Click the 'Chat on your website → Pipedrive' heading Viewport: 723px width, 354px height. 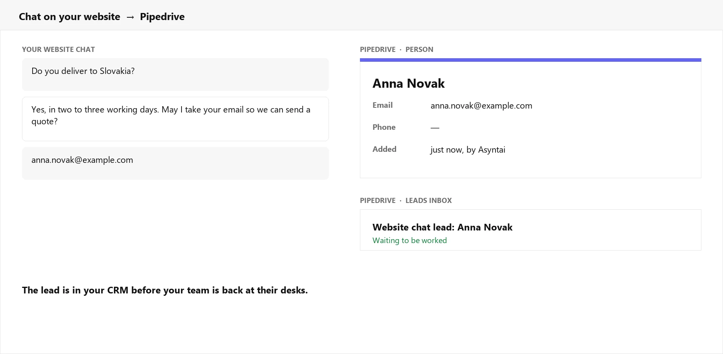[x=102, y=17]
